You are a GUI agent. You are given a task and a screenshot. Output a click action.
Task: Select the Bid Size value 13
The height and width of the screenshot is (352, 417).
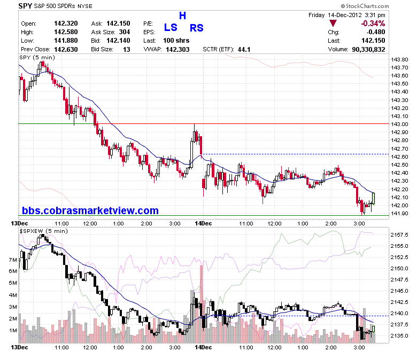click(x=127, y=50)
